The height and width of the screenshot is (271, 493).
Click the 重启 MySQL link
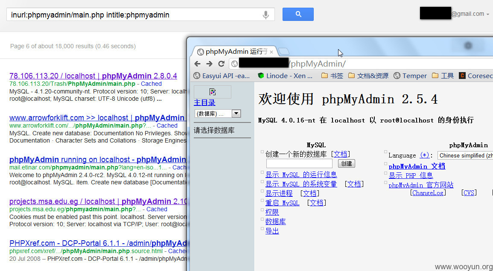[282, 203]
